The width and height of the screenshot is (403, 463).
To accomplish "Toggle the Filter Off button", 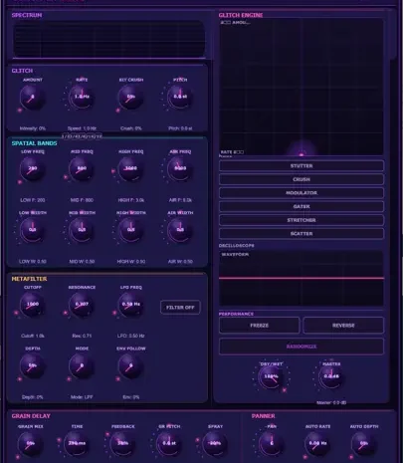I will pyautogui.click(x=180, y=308).
